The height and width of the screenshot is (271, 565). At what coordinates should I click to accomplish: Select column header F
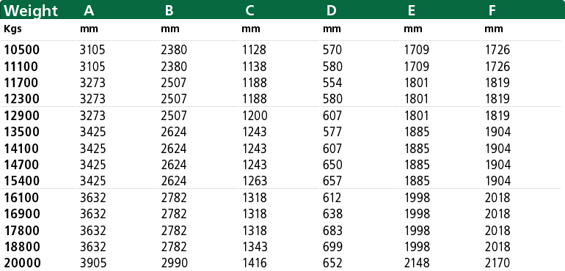492,11
